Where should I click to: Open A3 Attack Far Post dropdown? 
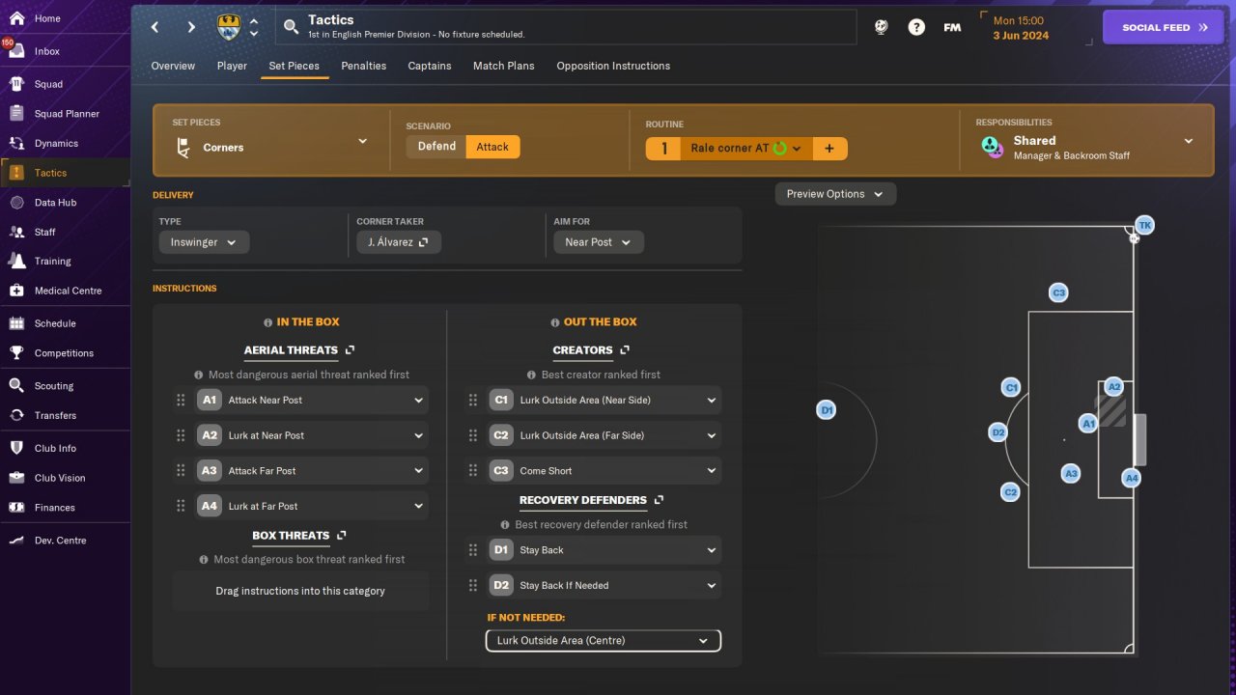point(311,471)
